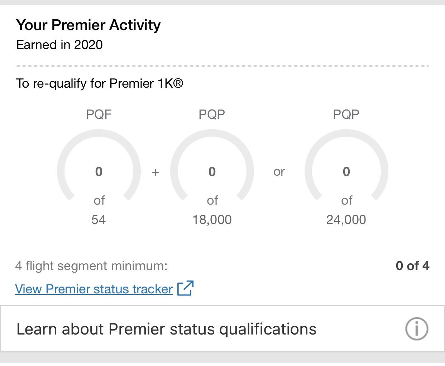
Task: Tap the info icon for Premier qualifications
Action: click(x=416, y=328)
